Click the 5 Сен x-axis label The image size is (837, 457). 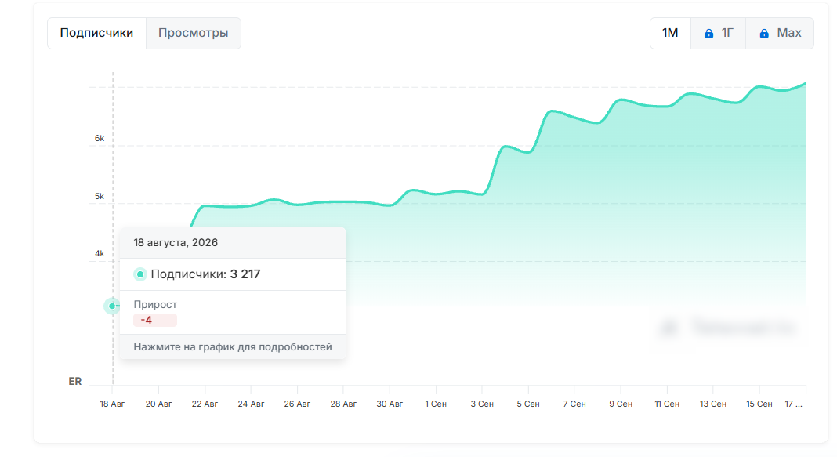coord(528,404)
